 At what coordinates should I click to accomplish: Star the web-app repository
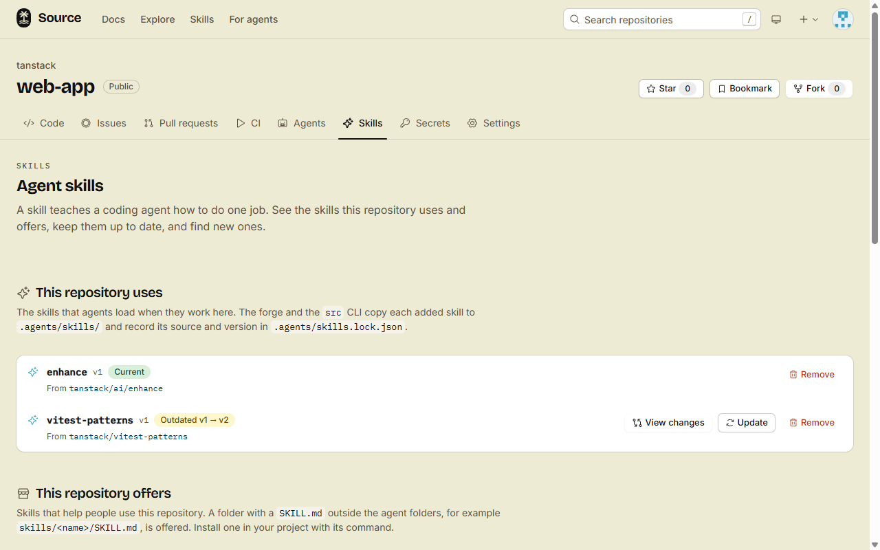click(x=671, y=89)
